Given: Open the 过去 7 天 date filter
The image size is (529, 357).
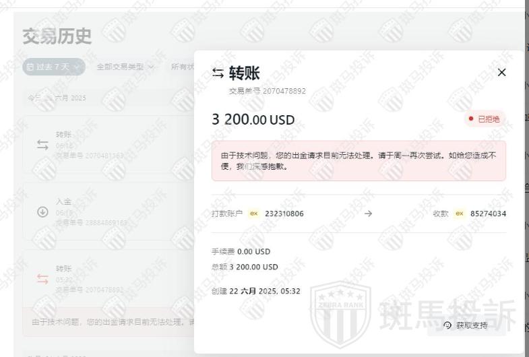Looking at the screenshot, I should coord(54,67).
